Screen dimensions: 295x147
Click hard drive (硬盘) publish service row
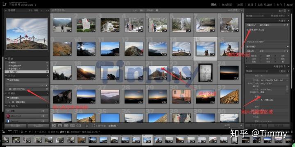pyautogui.click(x=27, y=111)
